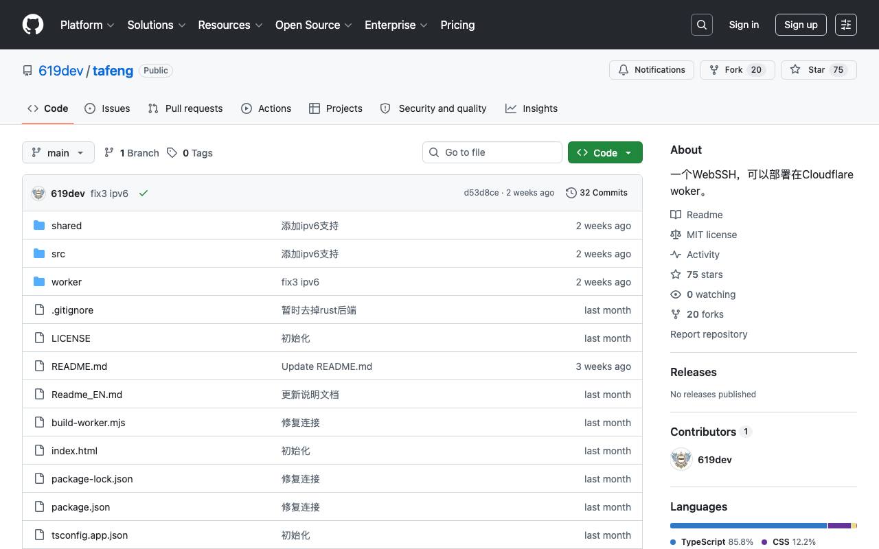Click the TypeScript 85.8% language entry
This screenshot has width=879, height=549.
click(x=712, y=542)
